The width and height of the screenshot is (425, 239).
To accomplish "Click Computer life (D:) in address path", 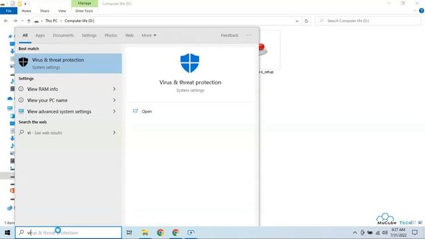I will point(80,21).
